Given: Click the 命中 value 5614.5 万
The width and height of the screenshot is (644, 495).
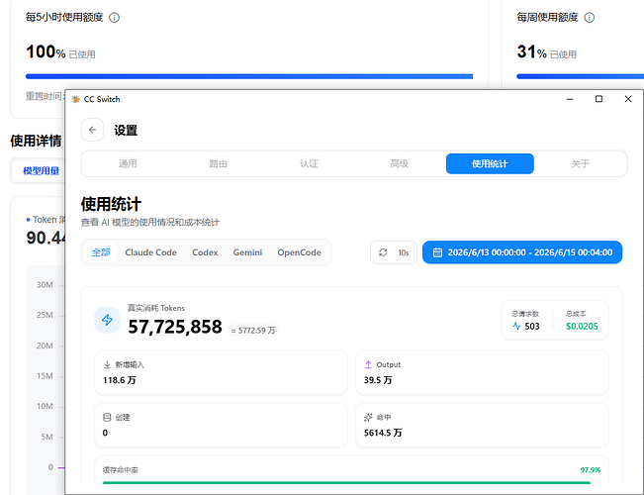Looking at the screenshot, I should [383, 433].
